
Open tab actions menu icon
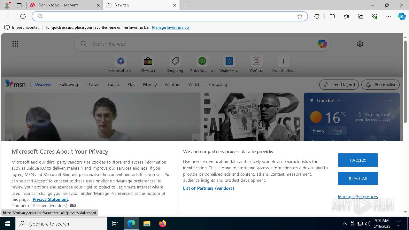[19, 5]
